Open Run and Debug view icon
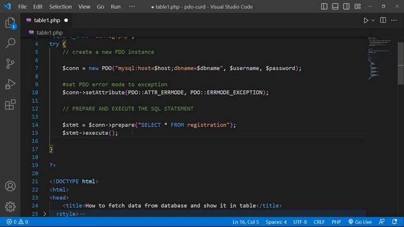This screenshot has width=404, height=227. click(x=10, y=84)
